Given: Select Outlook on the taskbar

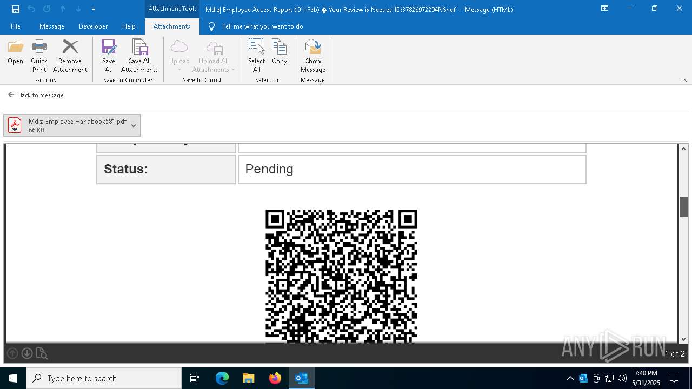Looking at the screenshot, I should pyautogui.click(x=302, y=378).
